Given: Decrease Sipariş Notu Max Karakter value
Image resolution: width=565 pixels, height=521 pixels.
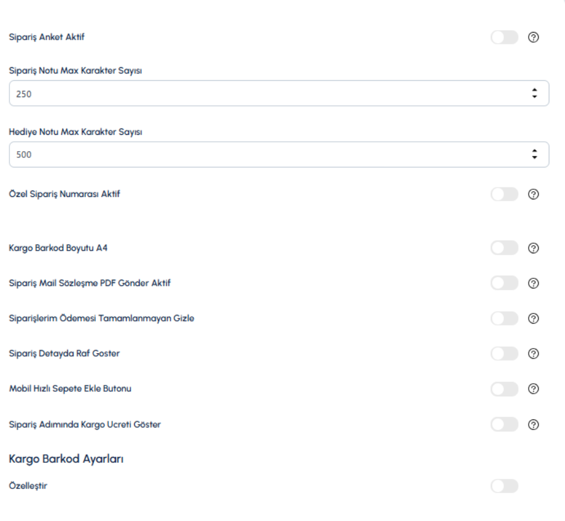Looking at the screenshot, I should coord(534,97).
